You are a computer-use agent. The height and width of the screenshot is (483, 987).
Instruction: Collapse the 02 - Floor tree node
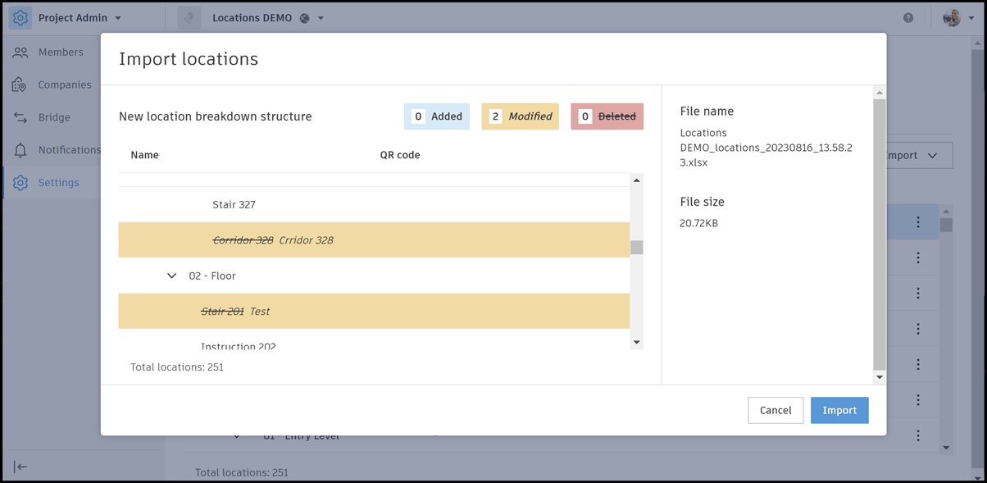(x=172, y=276)
